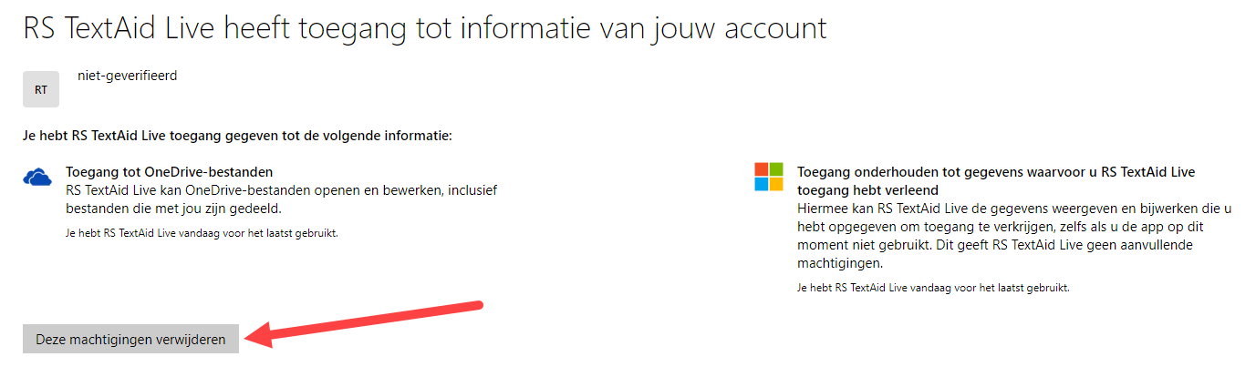
Task: Click the yellow square of Microsoft logo
Action: click(x=776, y=185)
